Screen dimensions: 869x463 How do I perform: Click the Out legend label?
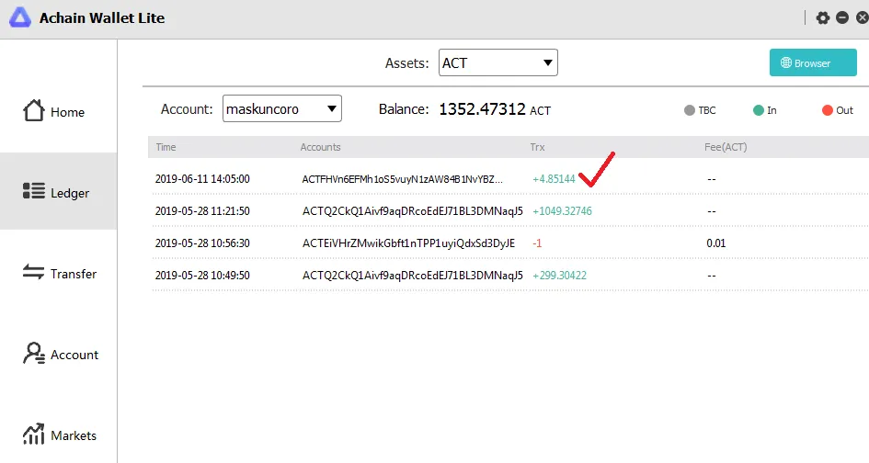[844, 110]
